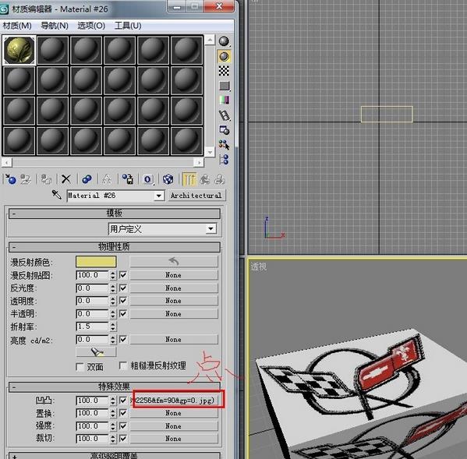The width and height of the screenshot is (467, 459).
Task: Click the Make Preview film icon
Action: (225, 115)
